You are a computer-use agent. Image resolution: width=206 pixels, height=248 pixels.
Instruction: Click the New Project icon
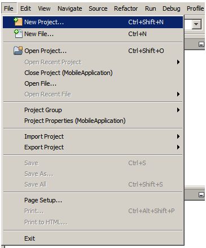click(x=18, y=22)
